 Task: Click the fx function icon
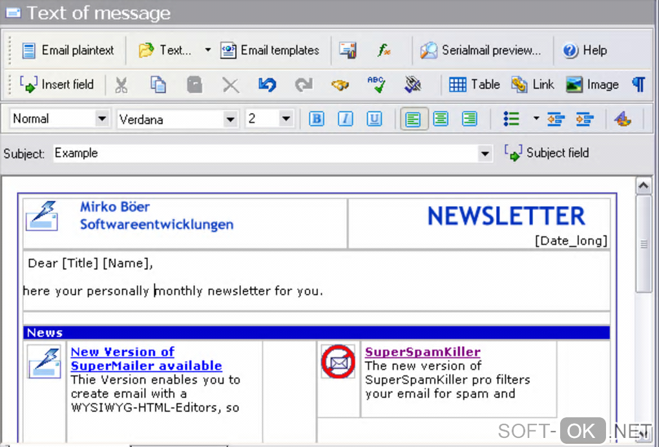384,50
